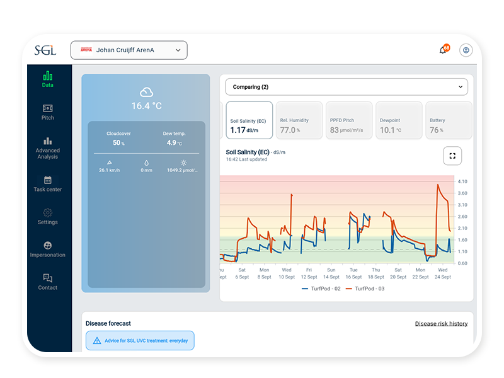Image resolution: width=504 pixels, height=378 pixels.
Task: Open Advanced Analysis in the sidebar
Action: pos(48,141)
